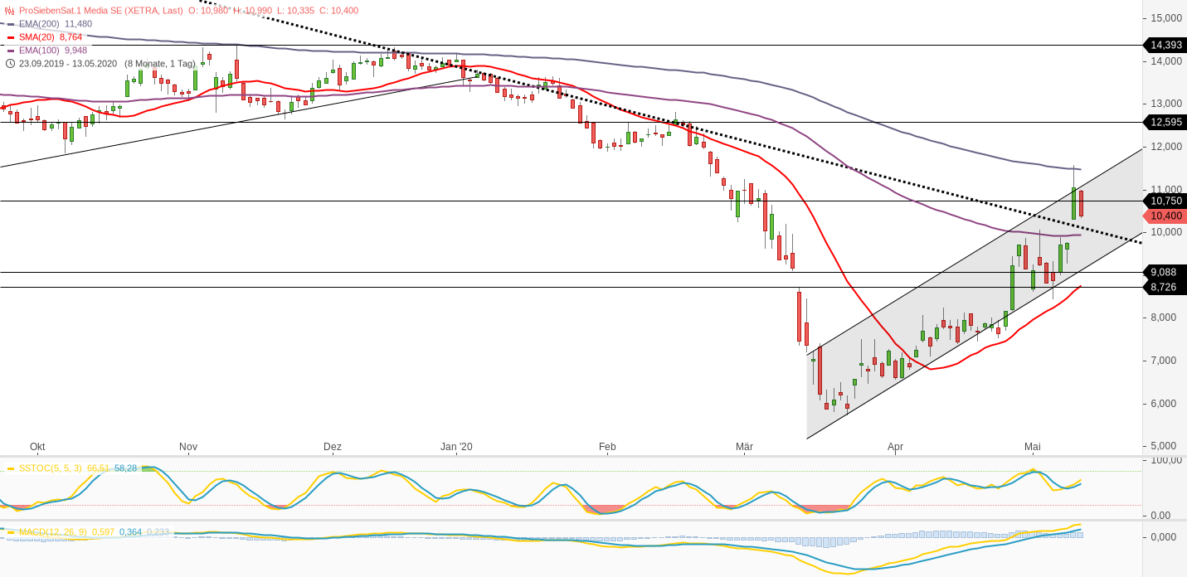Click the Jan '20 label on time axis
The width and height of the screenshot is (1187, 577).
click(x=456, y=447)
